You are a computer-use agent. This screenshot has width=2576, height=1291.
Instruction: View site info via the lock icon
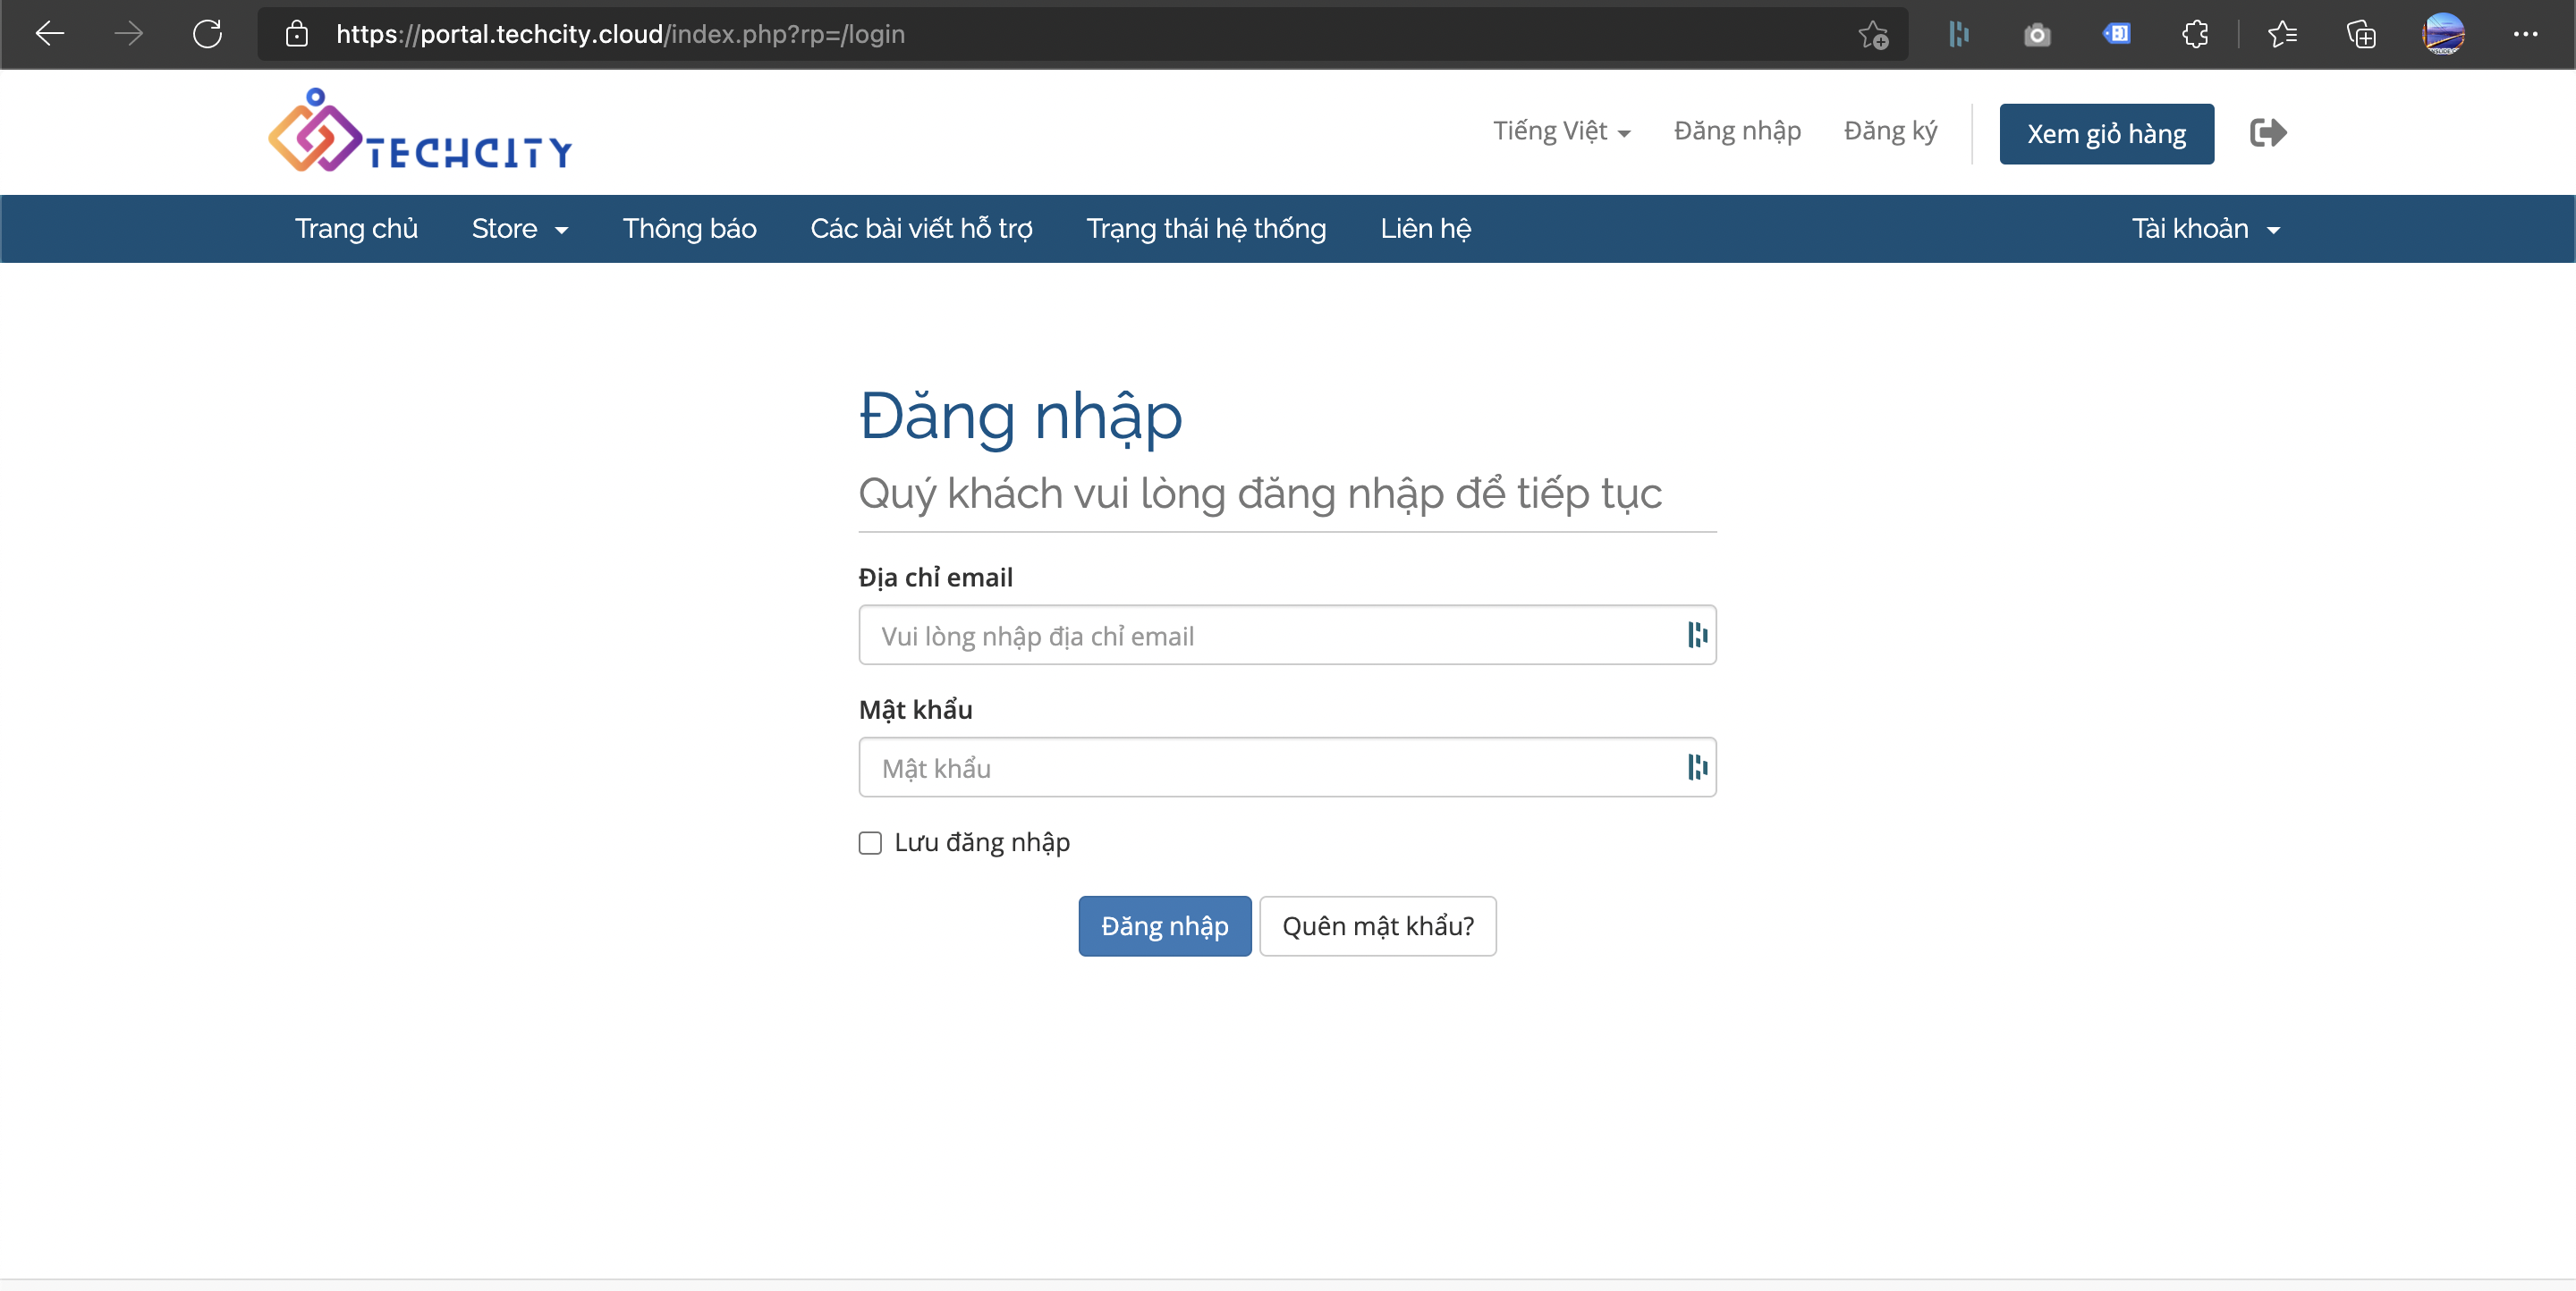tap(296, 34)
